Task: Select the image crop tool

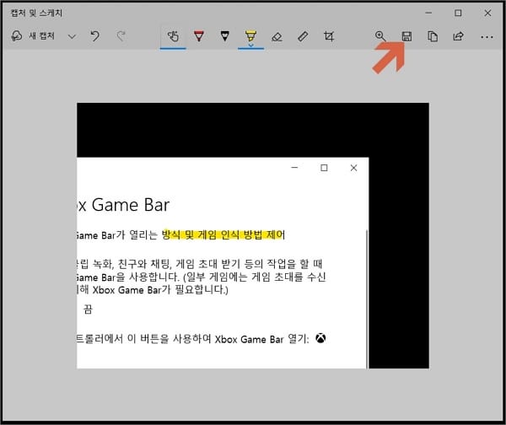Action: click(x=329, y=36)
